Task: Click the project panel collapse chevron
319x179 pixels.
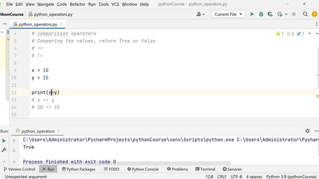Action: click(2, 32)
